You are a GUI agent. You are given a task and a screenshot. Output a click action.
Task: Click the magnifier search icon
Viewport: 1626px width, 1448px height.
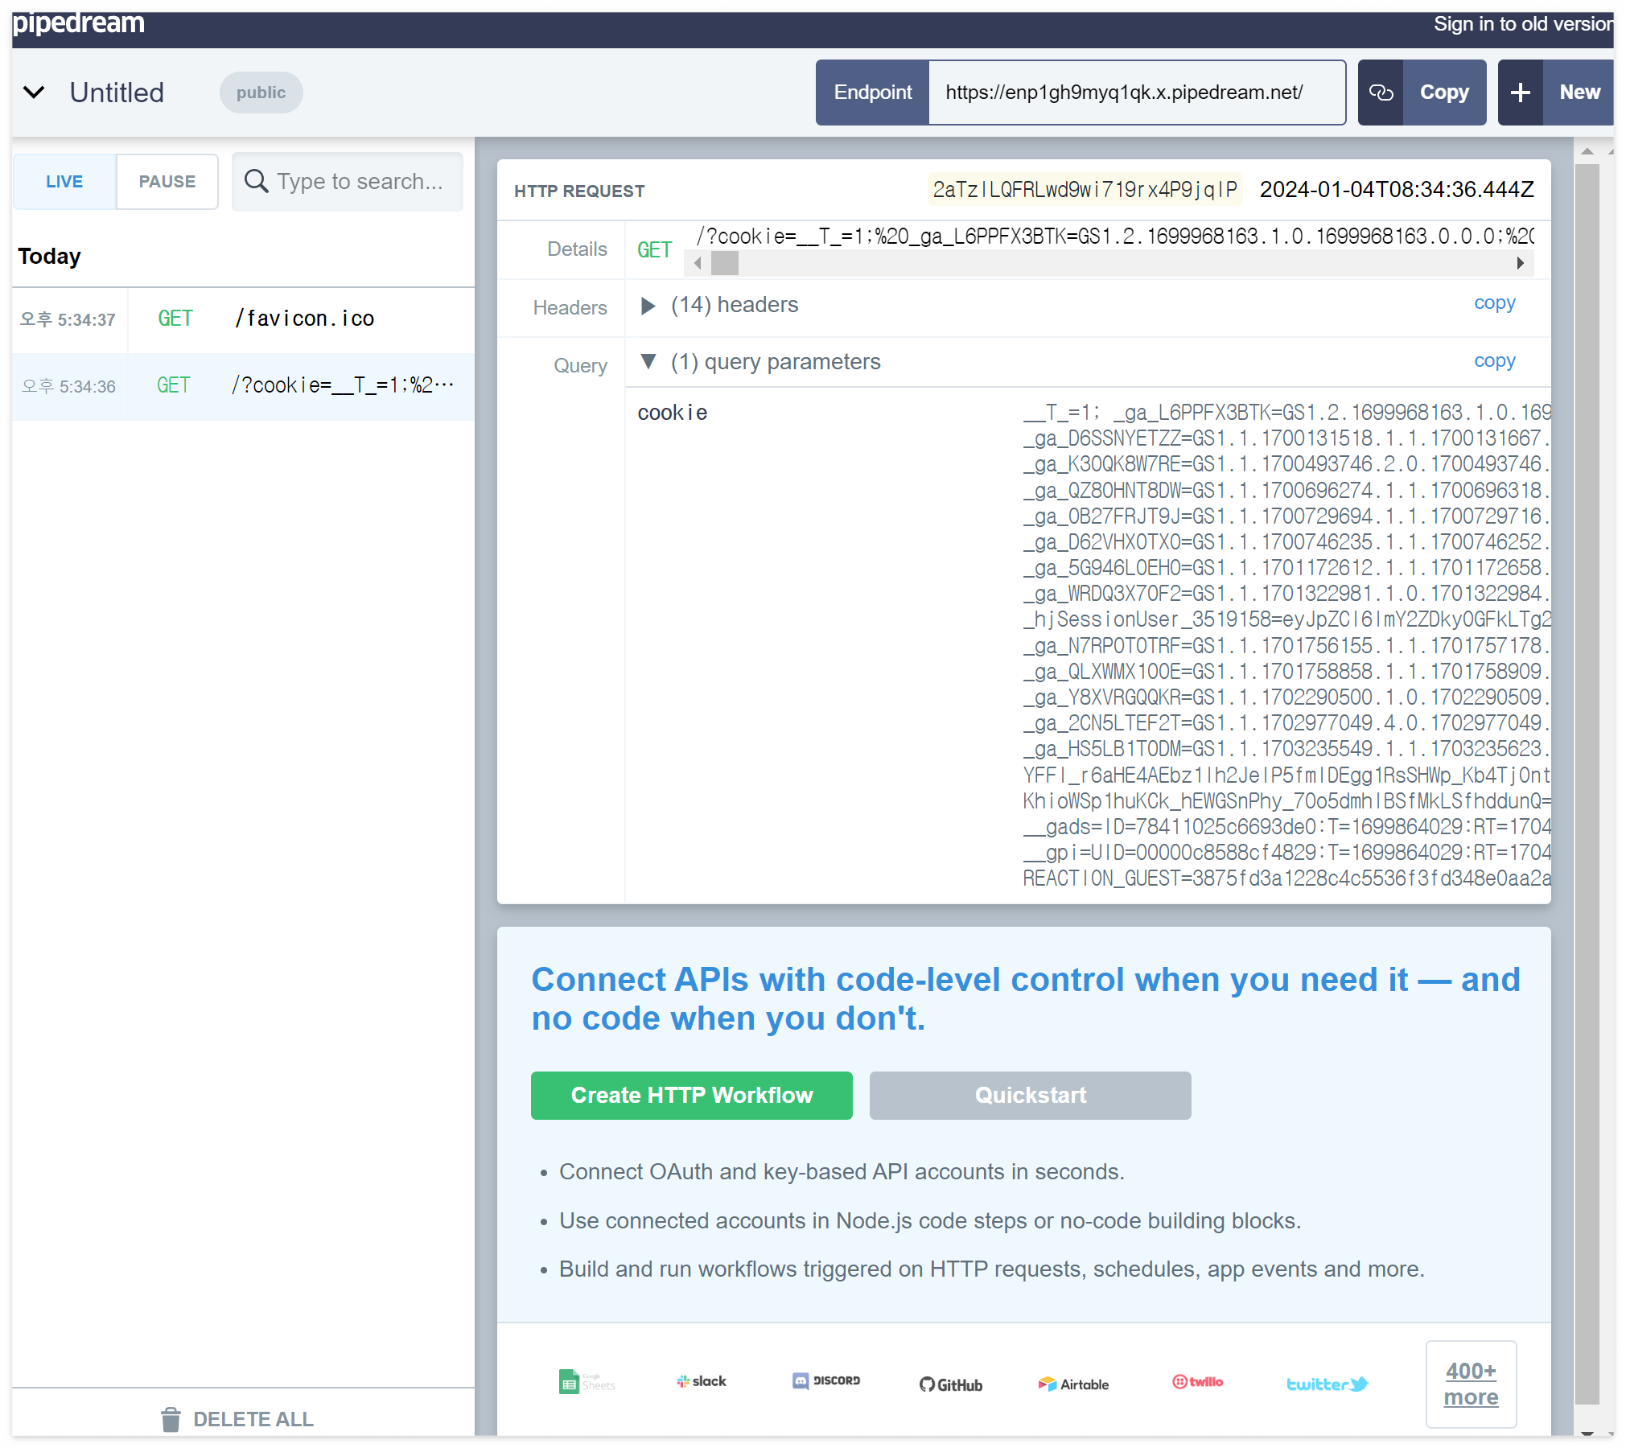(256, 181)
